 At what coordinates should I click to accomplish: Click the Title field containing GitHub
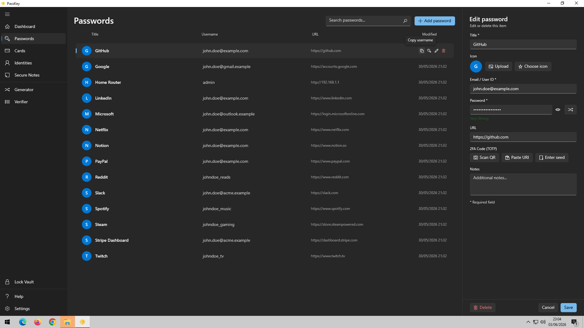tap(523, 44)
